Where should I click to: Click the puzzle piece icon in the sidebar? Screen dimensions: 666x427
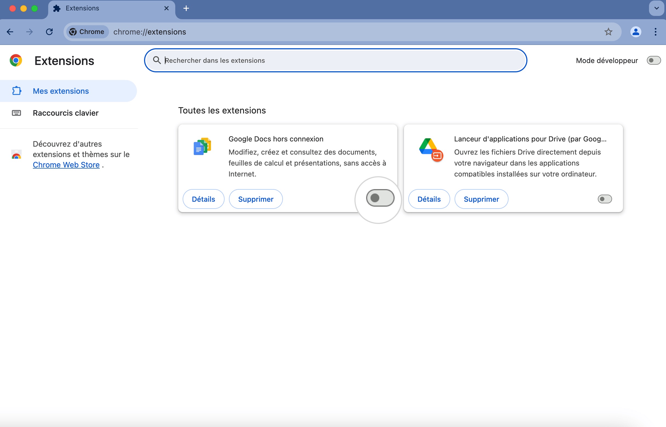coord(17,91)
